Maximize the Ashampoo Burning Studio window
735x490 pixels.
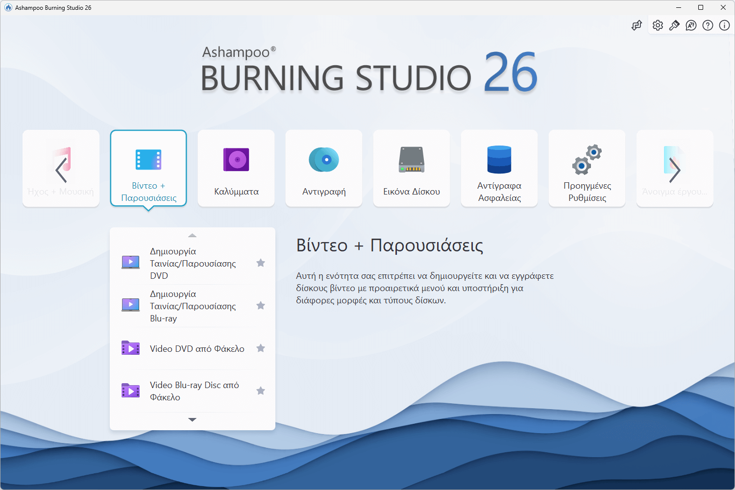click(x=701, y=7)
